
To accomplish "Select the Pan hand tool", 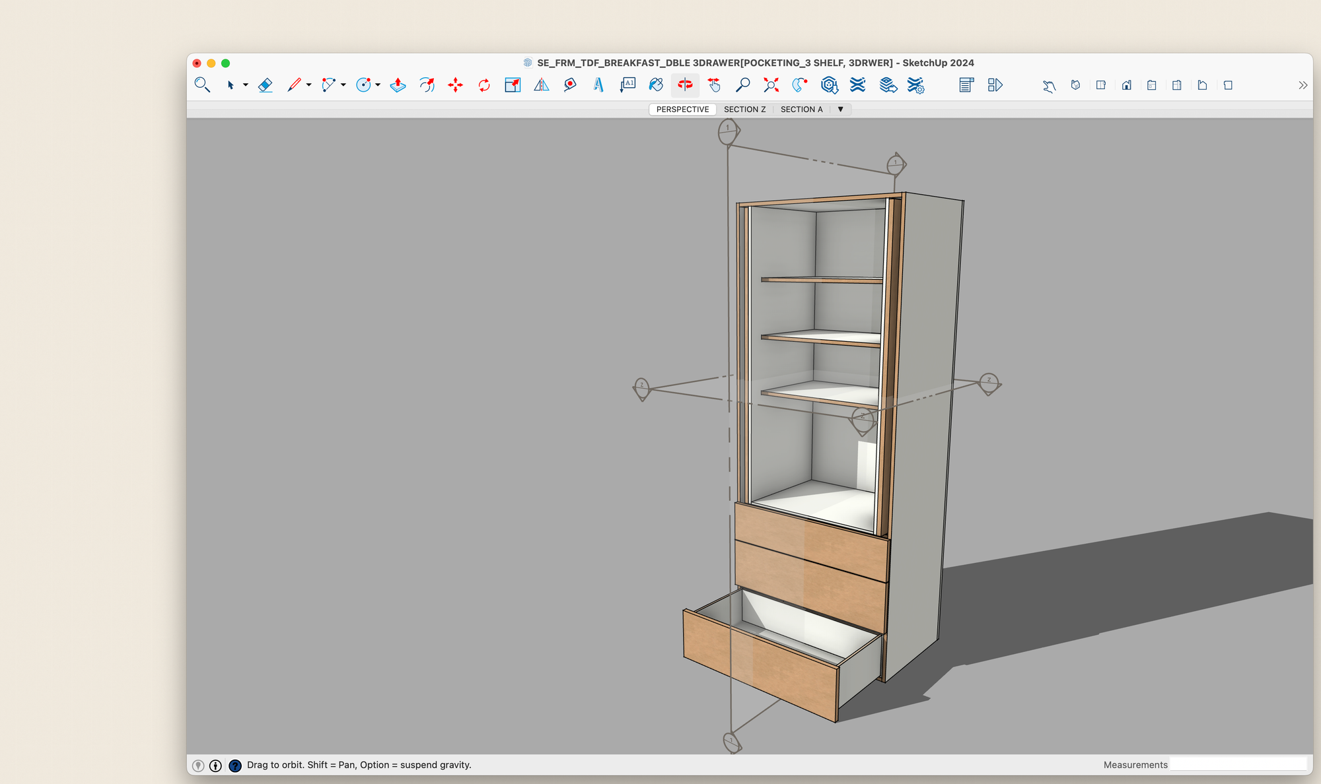I will click(x=714, y=85).
